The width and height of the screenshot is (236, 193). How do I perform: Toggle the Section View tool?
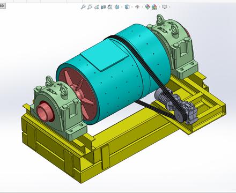[x=103, y=7]
